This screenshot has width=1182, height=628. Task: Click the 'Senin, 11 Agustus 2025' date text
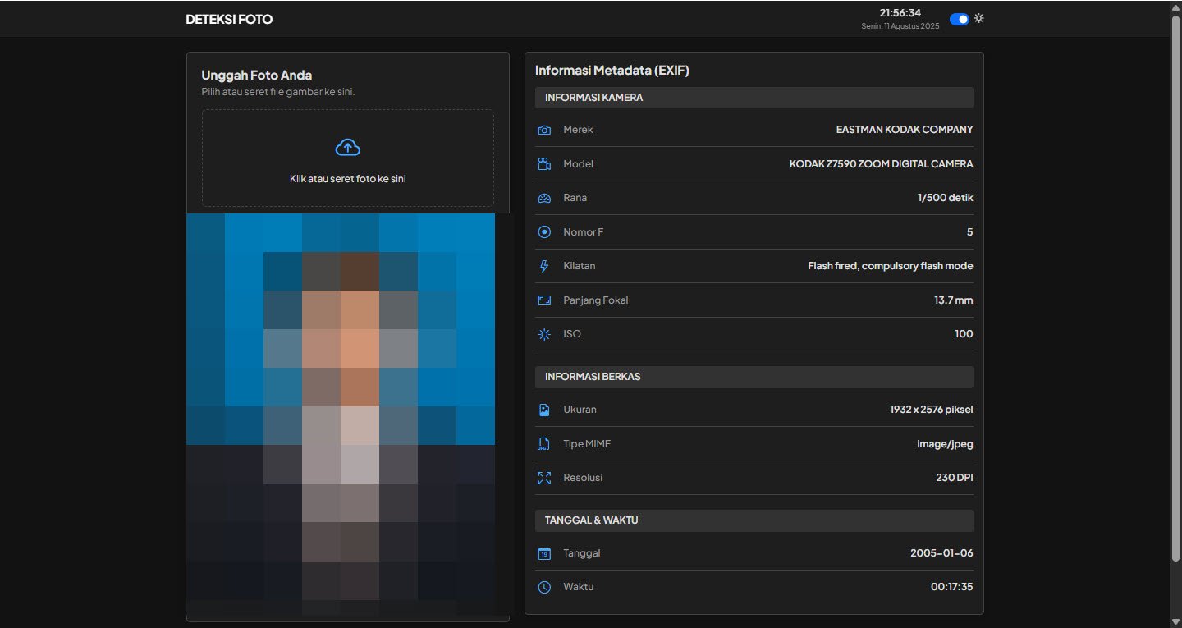900,26
